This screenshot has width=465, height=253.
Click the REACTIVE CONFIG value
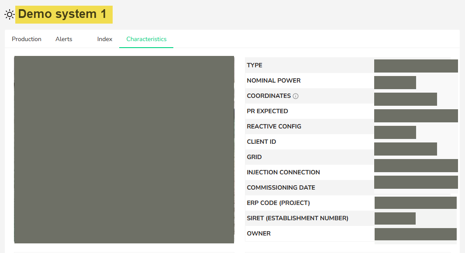[395, 132]
